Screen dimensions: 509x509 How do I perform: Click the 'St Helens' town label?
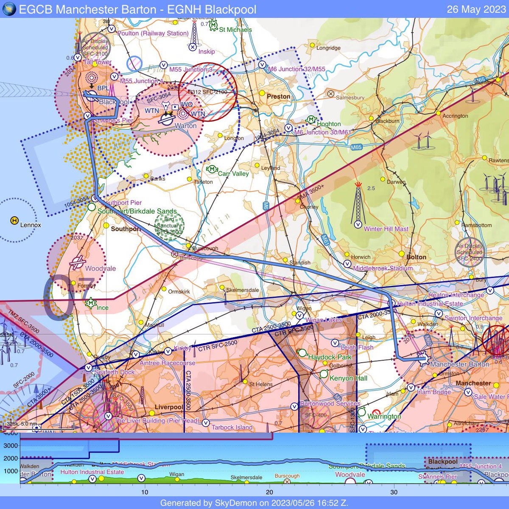[261, 384]
